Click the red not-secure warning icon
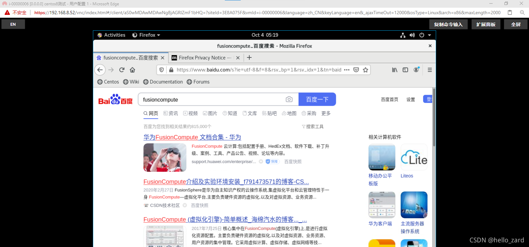This screenshot has width=529, height=247. 7,13
